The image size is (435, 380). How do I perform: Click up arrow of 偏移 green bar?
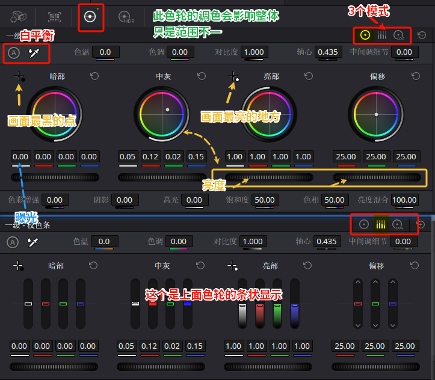coord(375,282)
